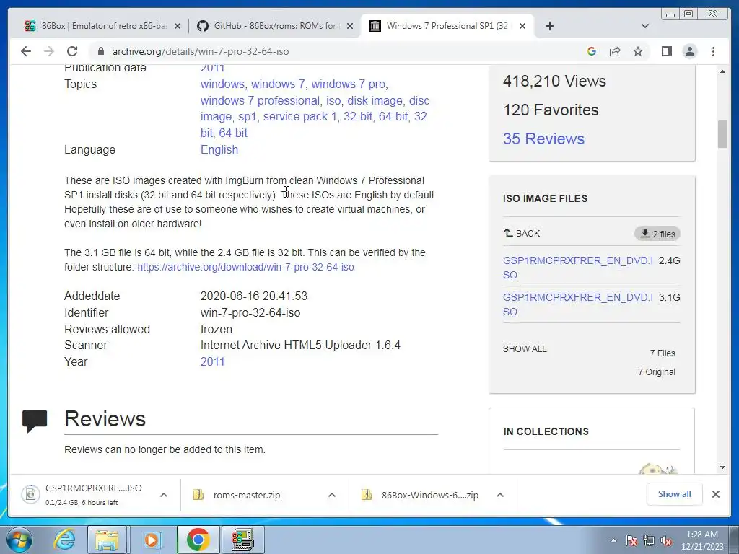Bookmark page with star icon

pyautogui.click(x=638, y=51)
